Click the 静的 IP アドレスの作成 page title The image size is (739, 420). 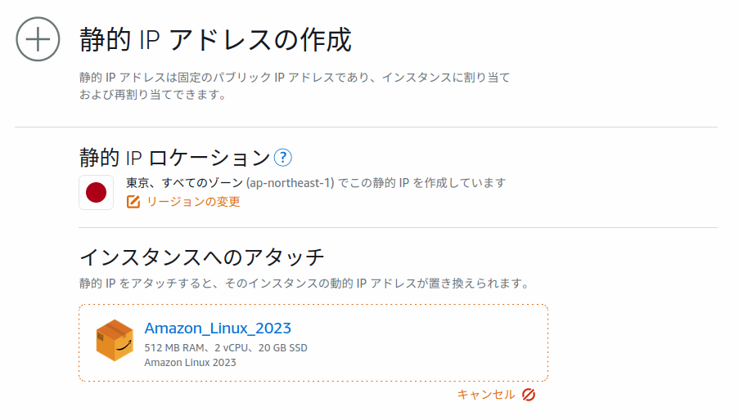(x=215, y=39)
